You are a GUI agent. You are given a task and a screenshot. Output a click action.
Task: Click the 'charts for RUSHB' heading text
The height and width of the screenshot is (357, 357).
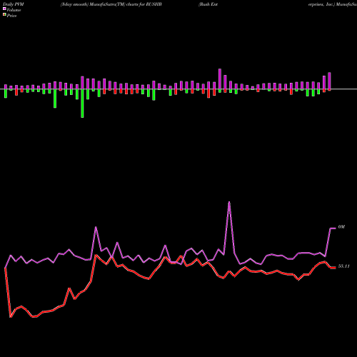click(144, 4)
